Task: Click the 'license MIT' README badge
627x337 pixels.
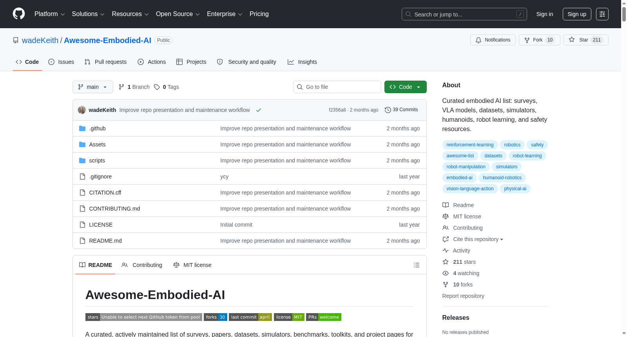Action: click(289, 317)
